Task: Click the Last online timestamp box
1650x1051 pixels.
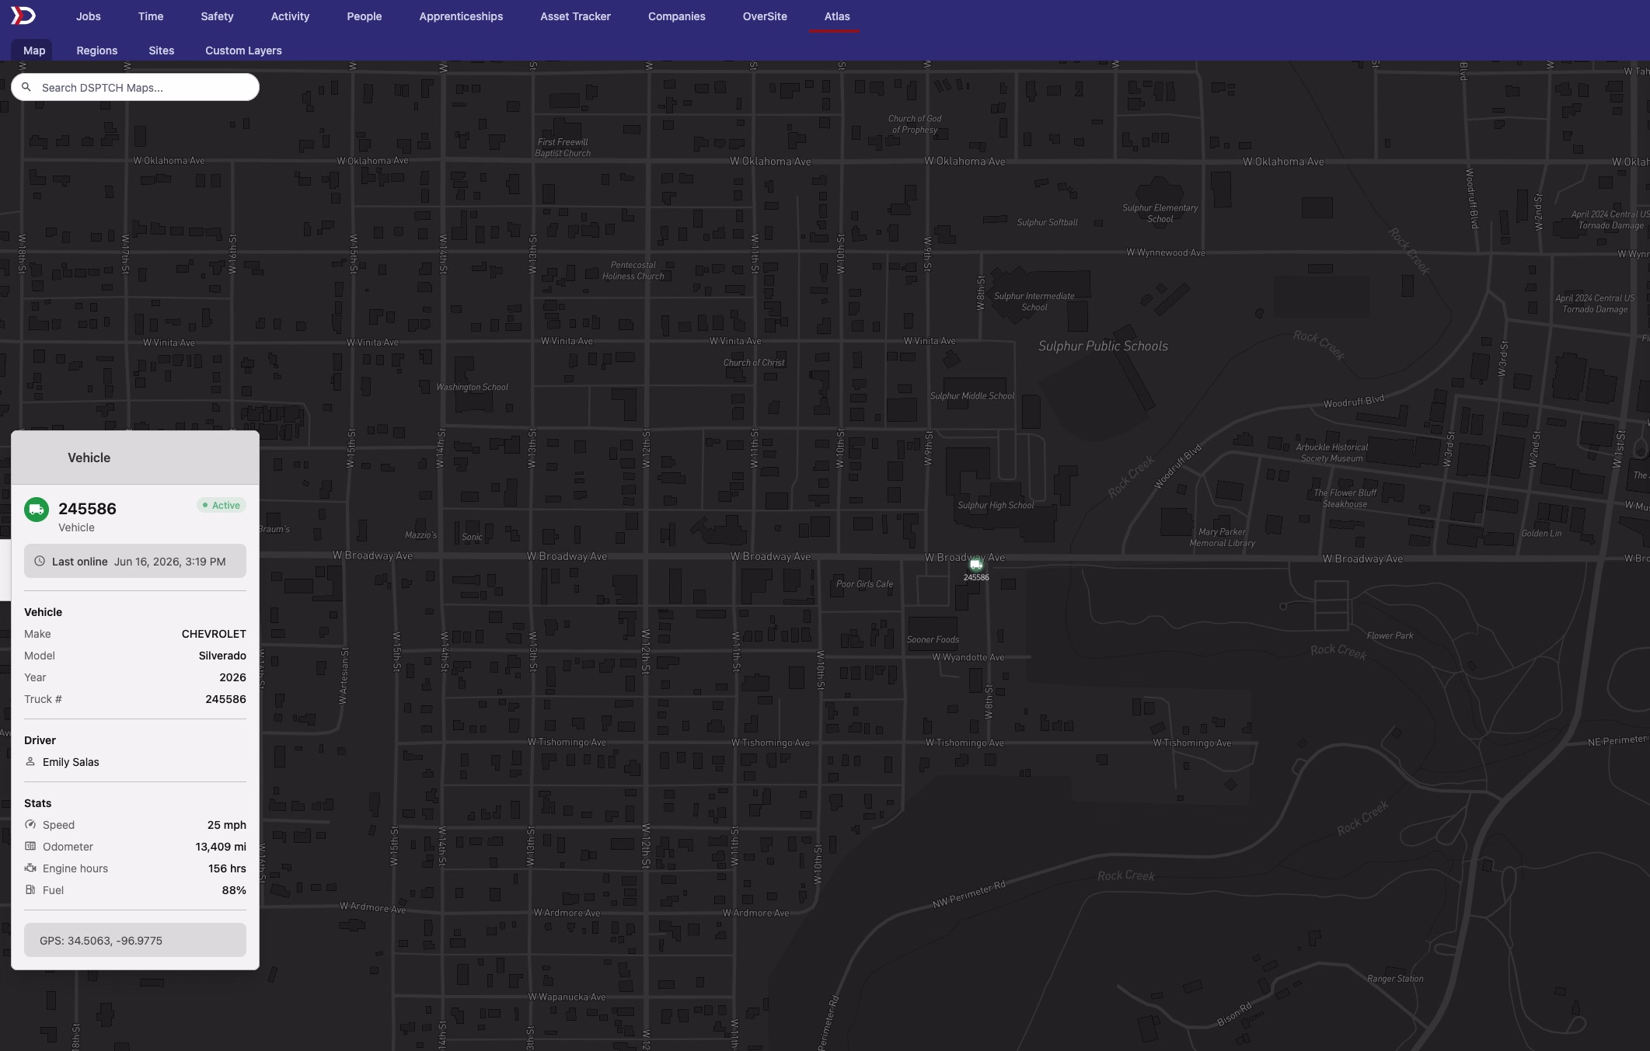Action: pyautogui.click(x=135, y=561)
